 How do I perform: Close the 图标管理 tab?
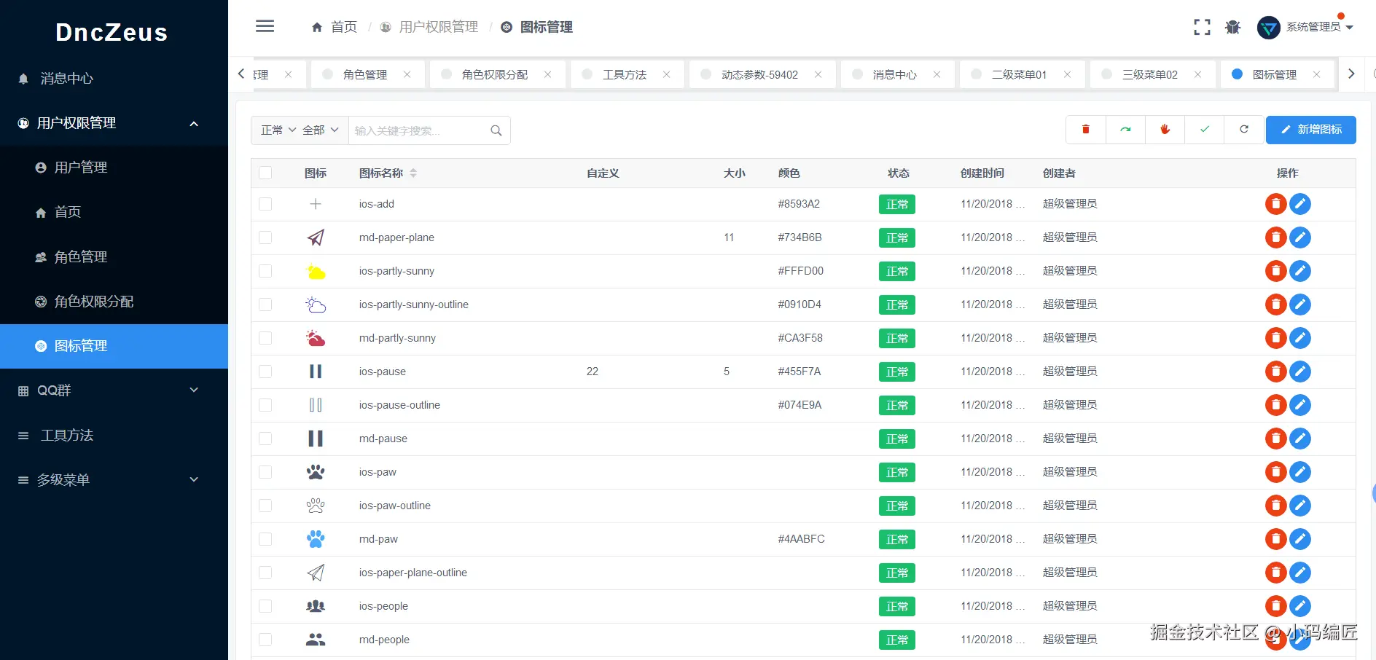[x=1316, y=74]
